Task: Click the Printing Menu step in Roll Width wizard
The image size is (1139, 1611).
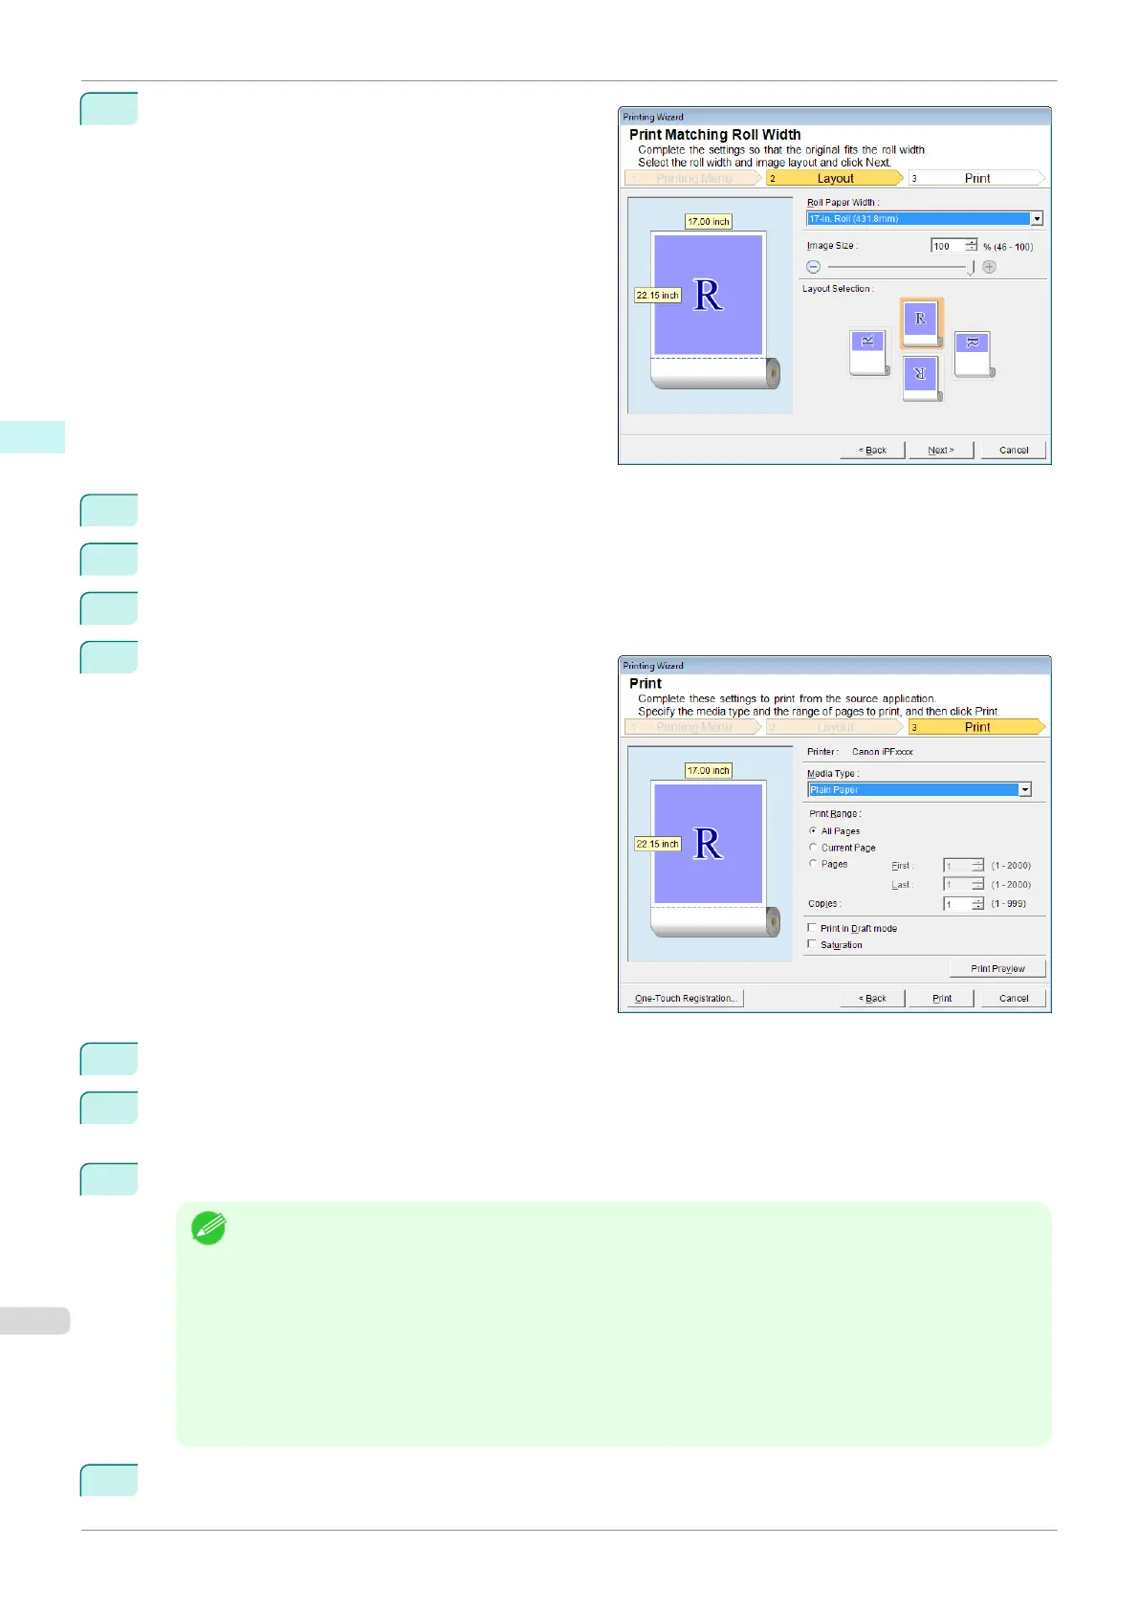Action: [693, 179]
